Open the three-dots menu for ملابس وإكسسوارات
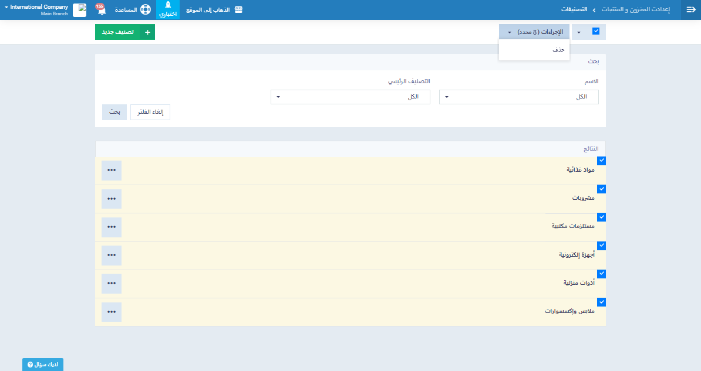The image size is (701, 371). tap(112, 312)
